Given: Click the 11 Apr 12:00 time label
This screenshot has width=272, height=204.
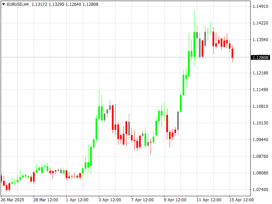Looking at the screenshot, I should click(209, 200).
